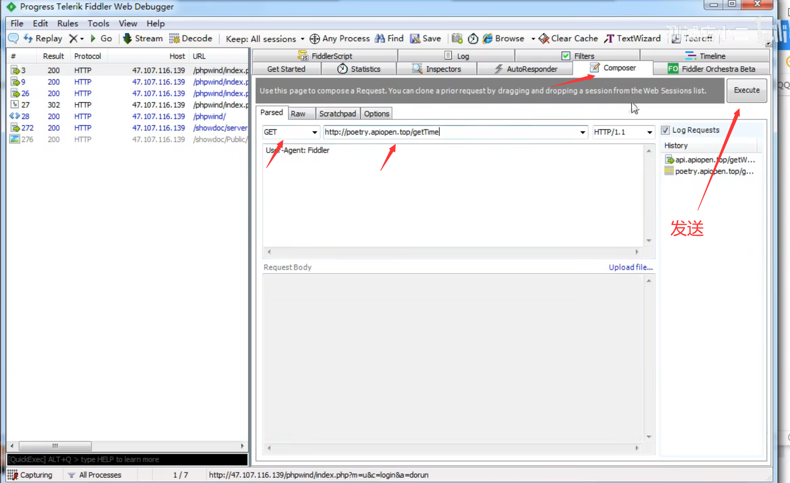Click the Tearoff toolbar item
The width and height of the screenshot is (790, 483).
pos(692,38)
